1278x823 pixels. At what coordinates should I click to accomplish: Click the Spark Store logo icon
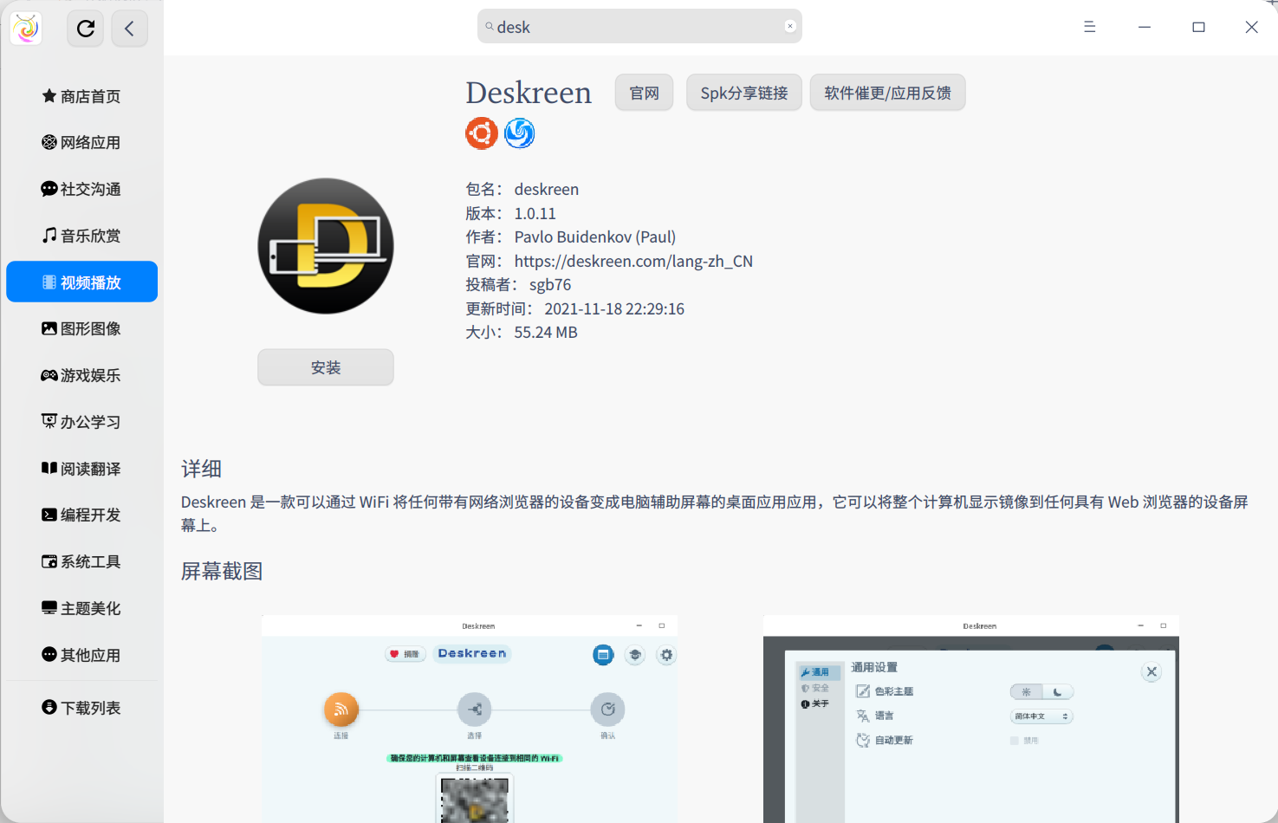pyautogui.click(x=26, y=29)
